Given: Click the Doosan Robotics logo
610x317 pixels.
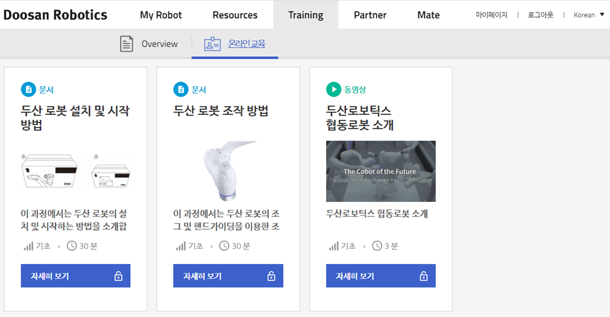Looking at the screenshot, I should (x=55, y=15).
